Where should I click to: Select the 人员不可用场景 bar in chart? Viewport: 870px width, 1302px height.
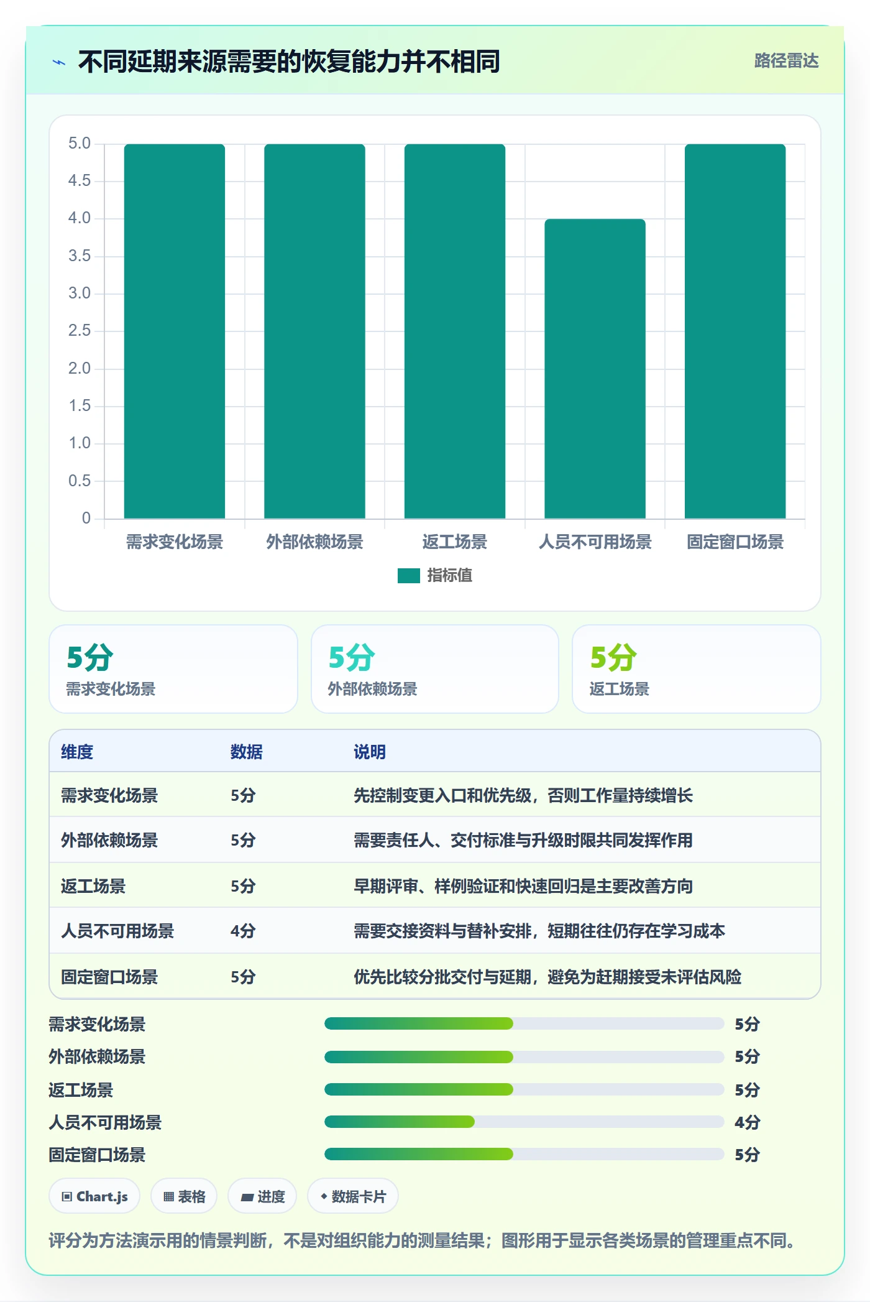point(595,369)
